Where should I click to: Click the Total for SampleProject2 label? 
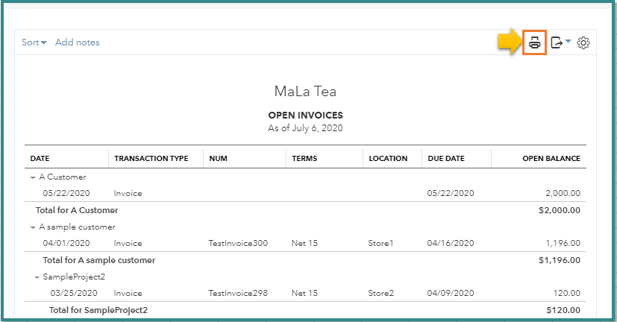click(98, 310)
